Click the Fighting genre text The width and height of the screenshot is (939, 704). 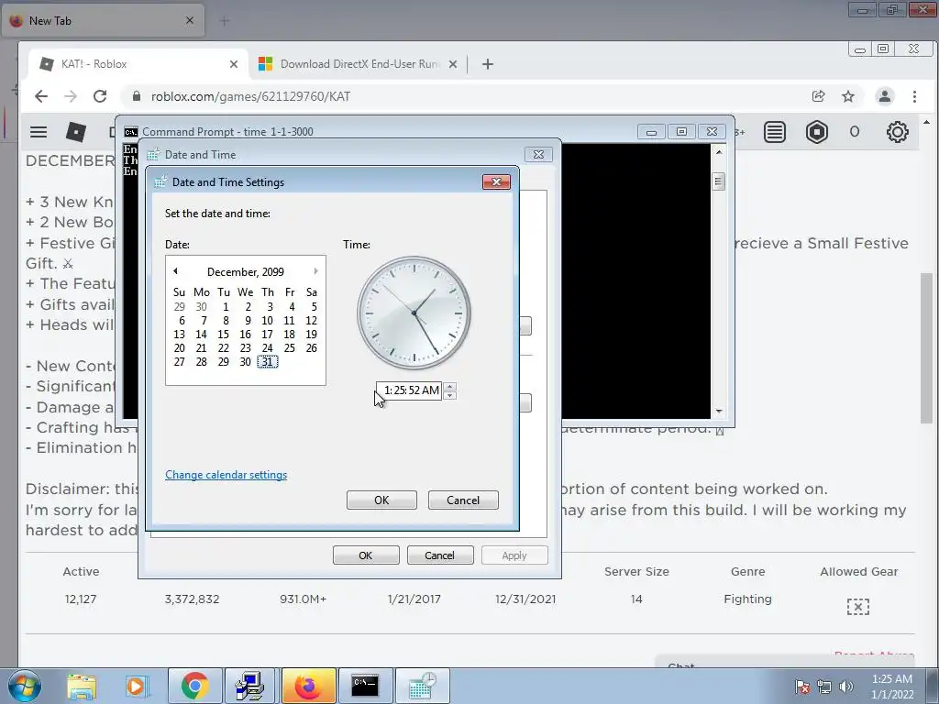pyautogui.click(x=747, y=599)
